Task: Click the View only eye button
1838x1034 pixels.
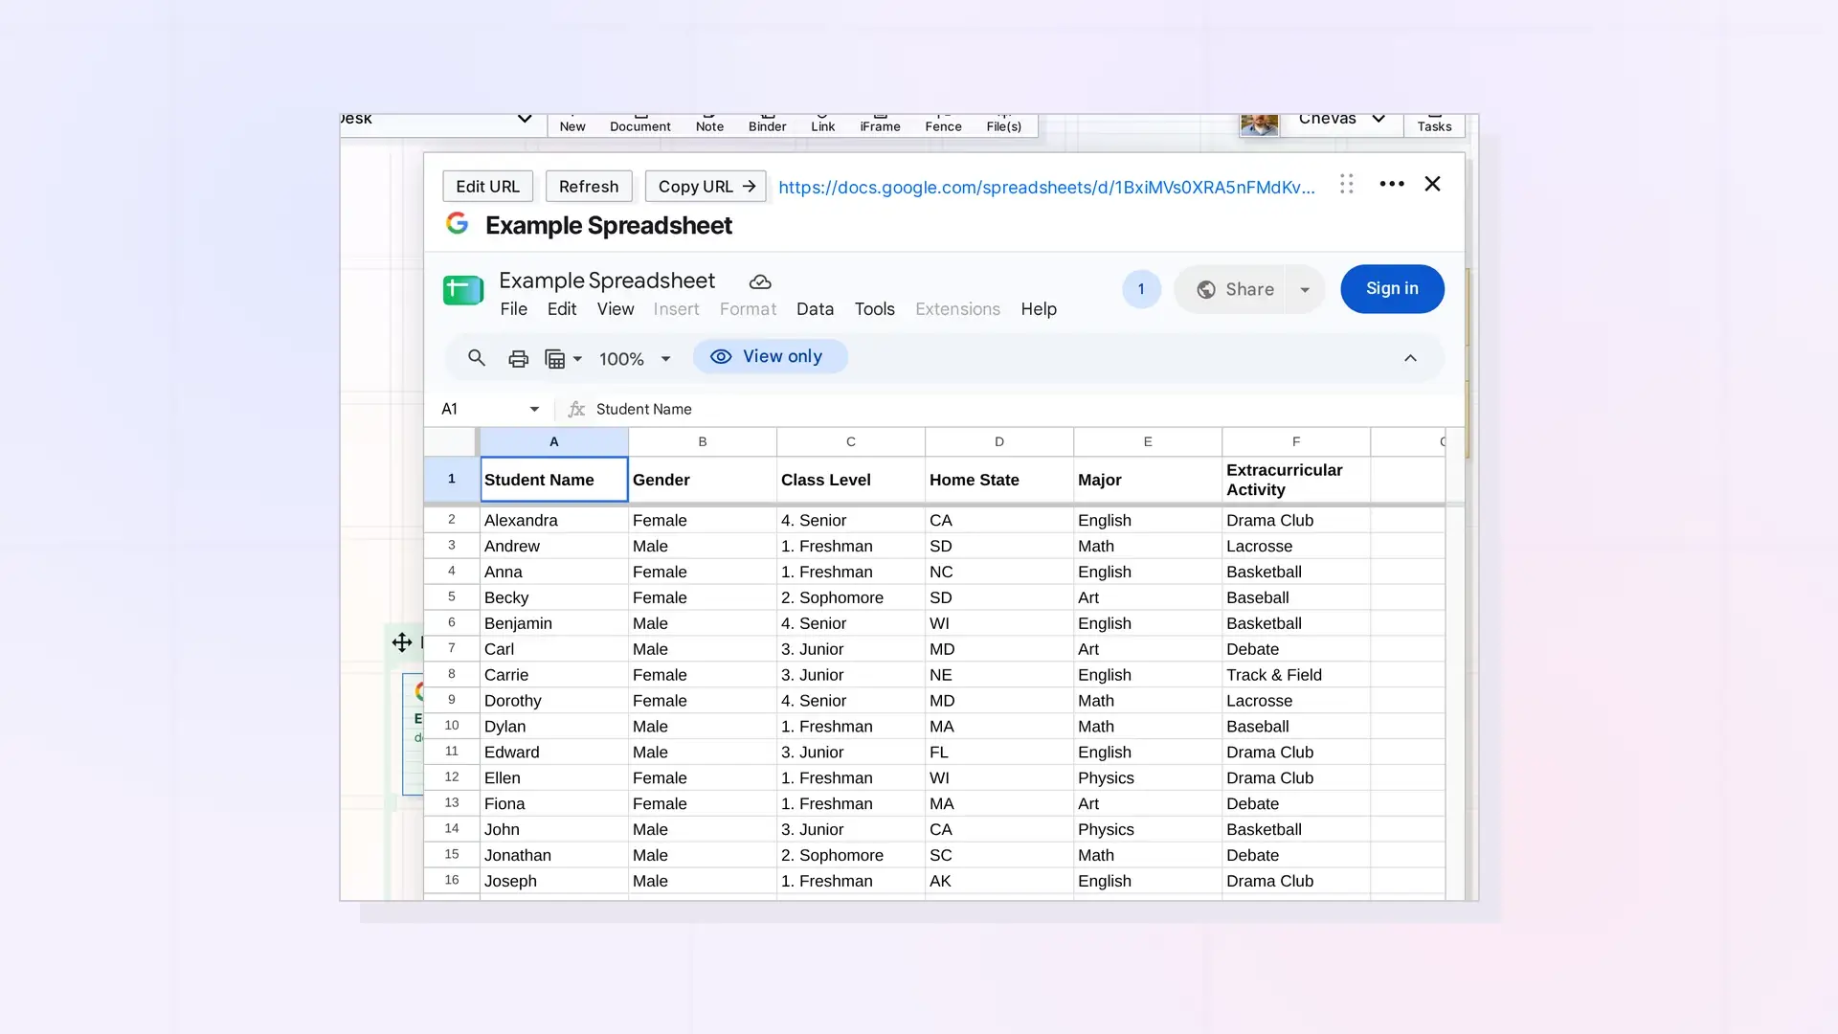Action: click(x=770, y=356)
